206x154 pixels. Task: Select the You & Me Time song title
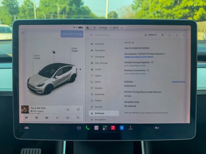(x=38, y=108)
